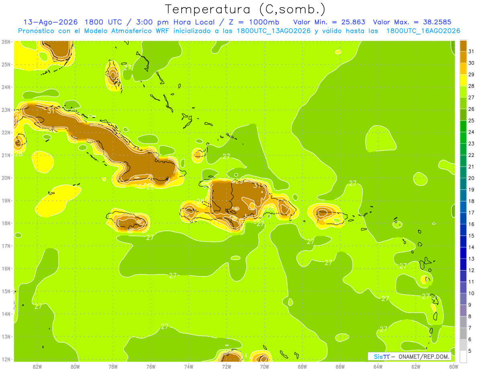Click the 62W longitude label
The image size is (482, 372).
[x=416, y=366]
